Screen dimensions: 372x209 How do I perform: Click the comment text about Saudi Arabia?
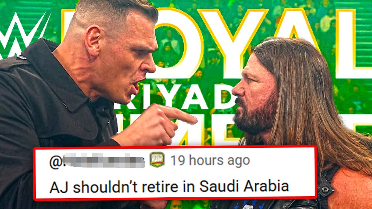point(169,187)
